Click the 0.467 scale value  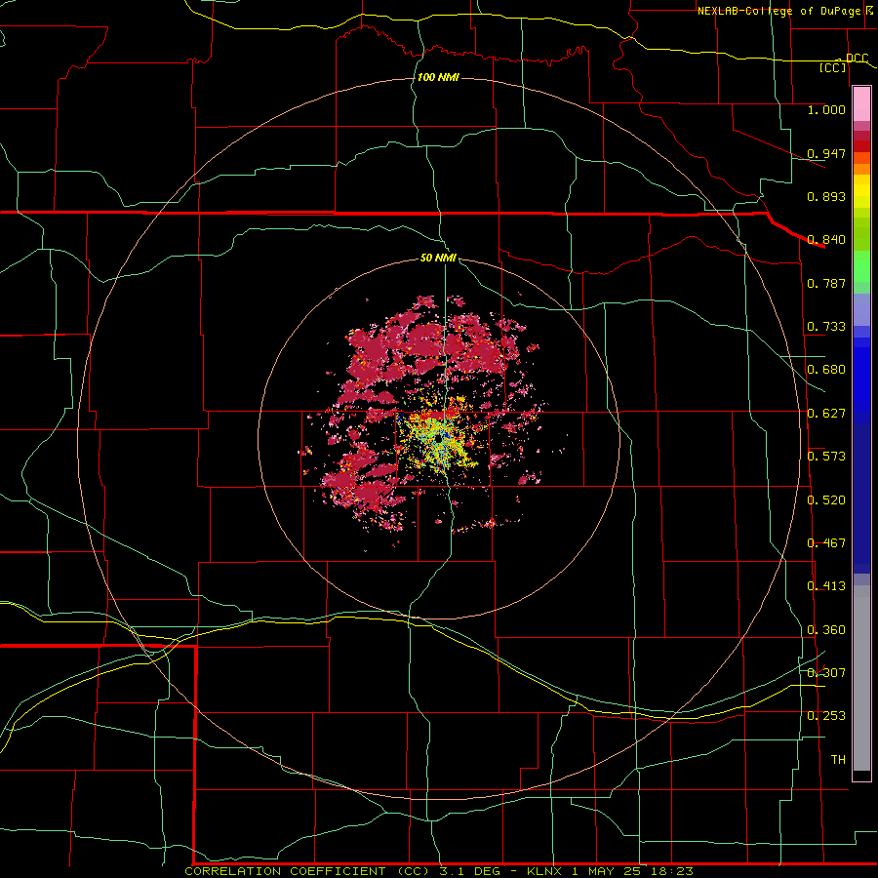(826, 543)
